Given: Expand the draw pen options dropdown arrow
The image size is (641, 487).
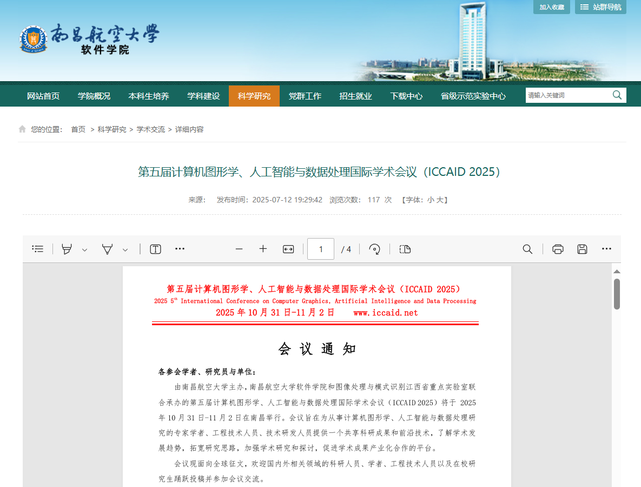Looking at the screenshot, I should [125, 250].
